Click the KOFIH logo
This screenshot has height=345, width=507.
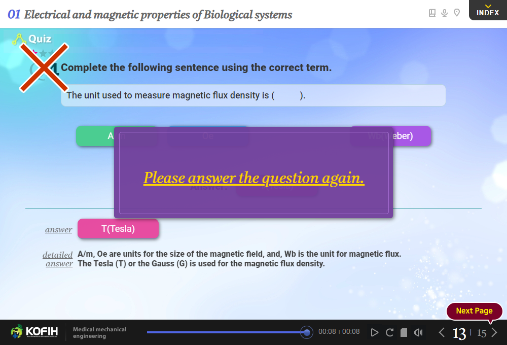34,331
